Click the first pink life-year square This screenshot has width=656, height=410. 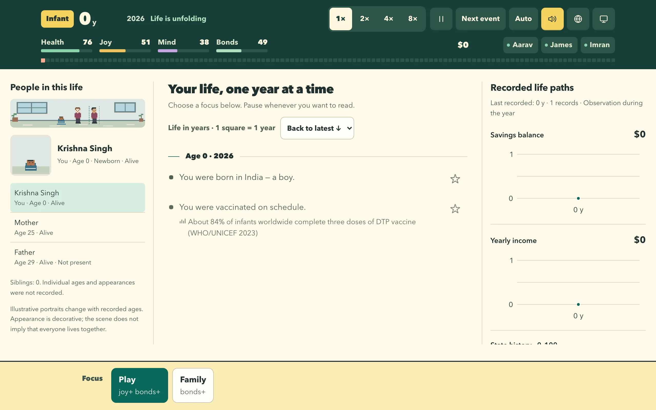[43, 60]
